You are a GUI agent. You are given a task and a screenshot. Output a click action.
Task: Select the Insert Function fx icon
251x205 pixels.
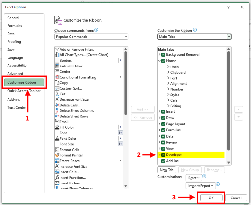(x=57, y=178)
